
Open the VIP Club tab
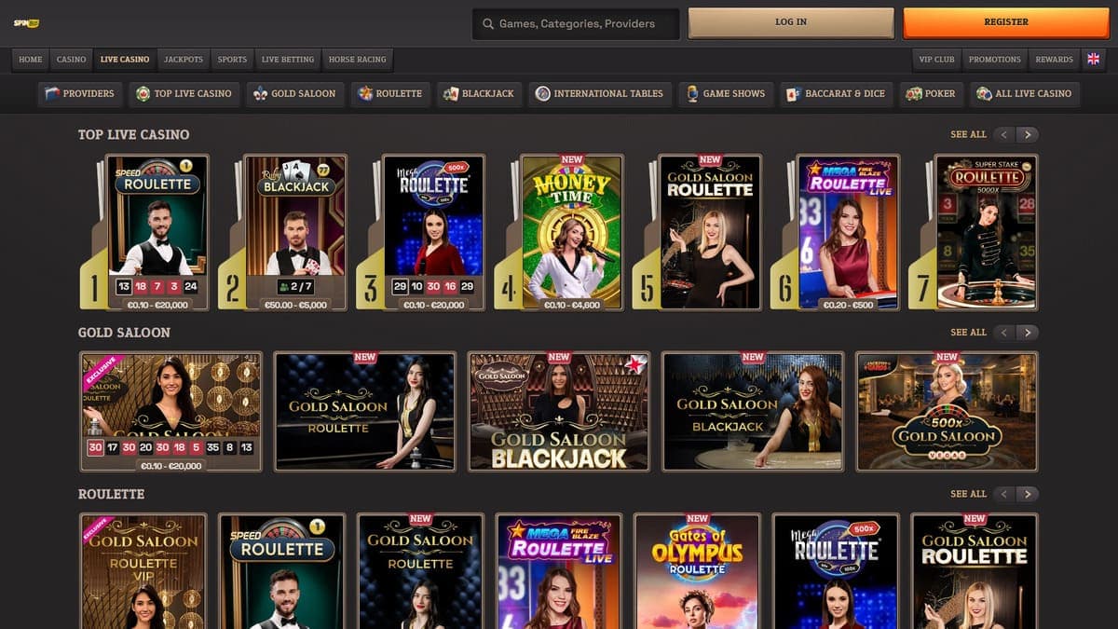tap(937, 60)
